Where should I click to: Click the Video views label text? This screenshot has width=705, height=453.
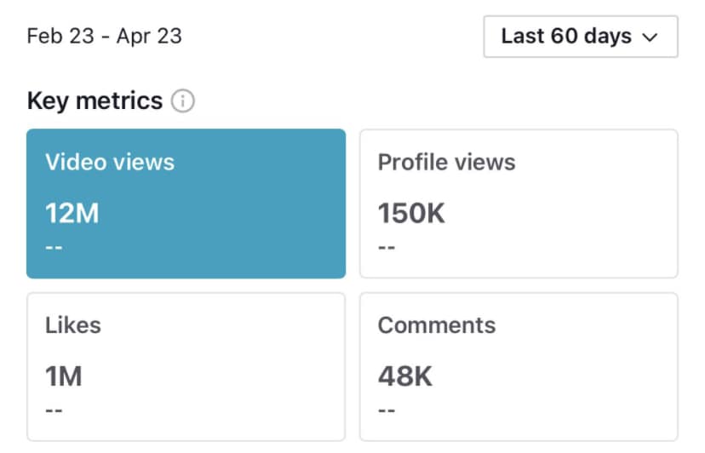pyautogui.click(x=110, y=163)
